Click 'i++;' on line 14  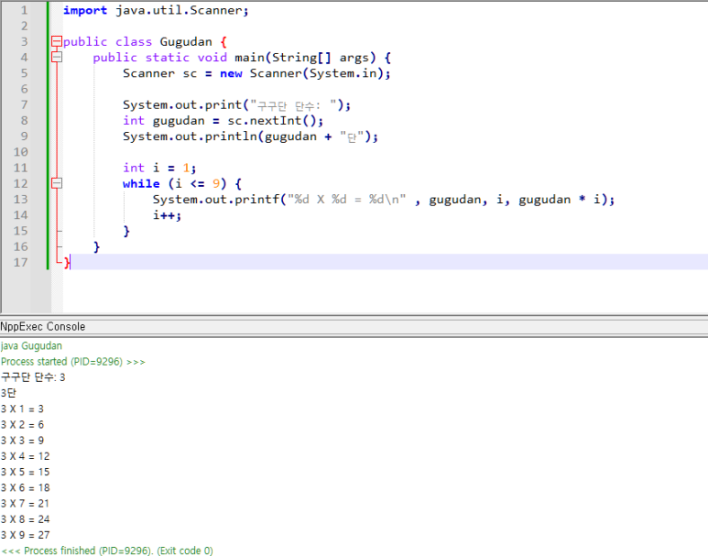point(167,215)
